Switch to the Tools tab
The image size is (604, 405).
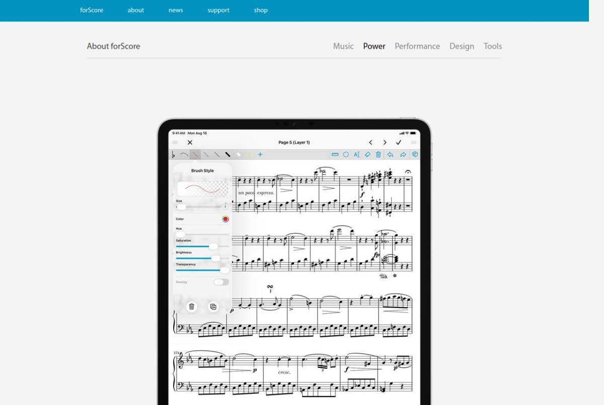click(493, 46)
